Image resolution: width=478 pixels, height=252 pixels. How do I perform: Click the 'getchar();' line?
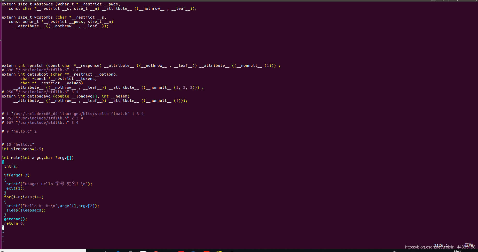pos(15,219)
